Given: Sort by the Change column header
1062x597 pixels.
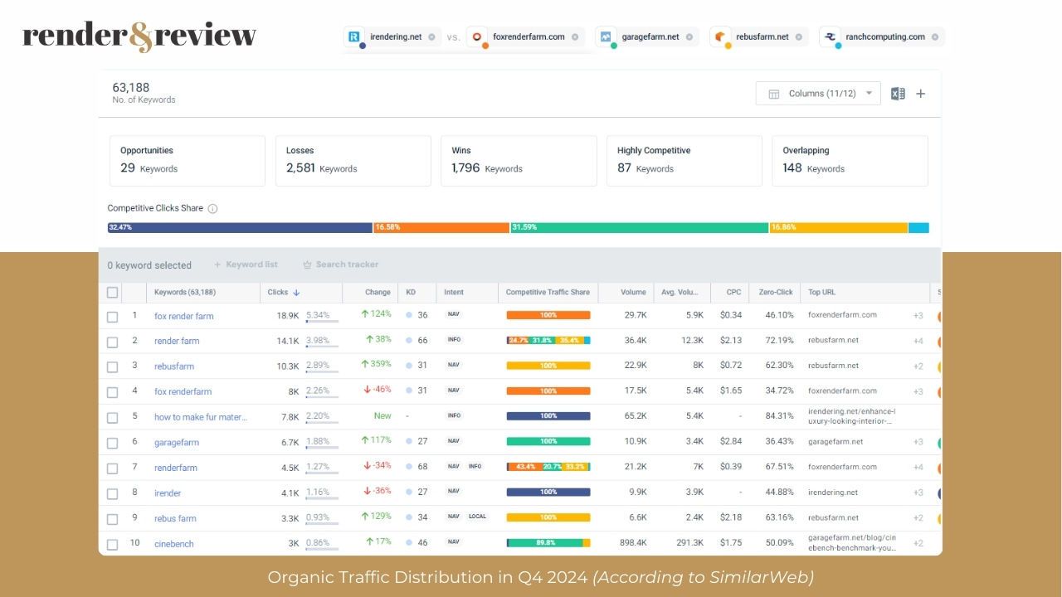Looking at the screenshot, I should pyautogui.click(x=378, y=293).
